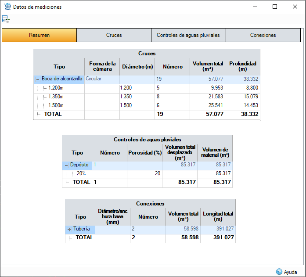The image size is (306, 277).
Task: Click volume cell 9.953
Action: (208, 88)
